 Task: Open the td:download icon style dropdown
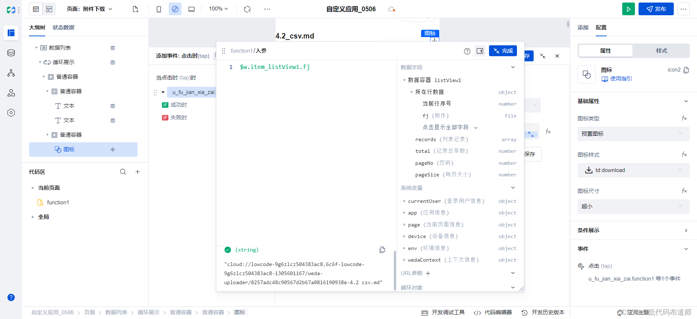click(633, 170)
